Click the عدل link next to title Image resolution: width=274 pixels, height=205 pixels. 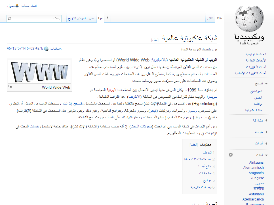click(155, 40)
